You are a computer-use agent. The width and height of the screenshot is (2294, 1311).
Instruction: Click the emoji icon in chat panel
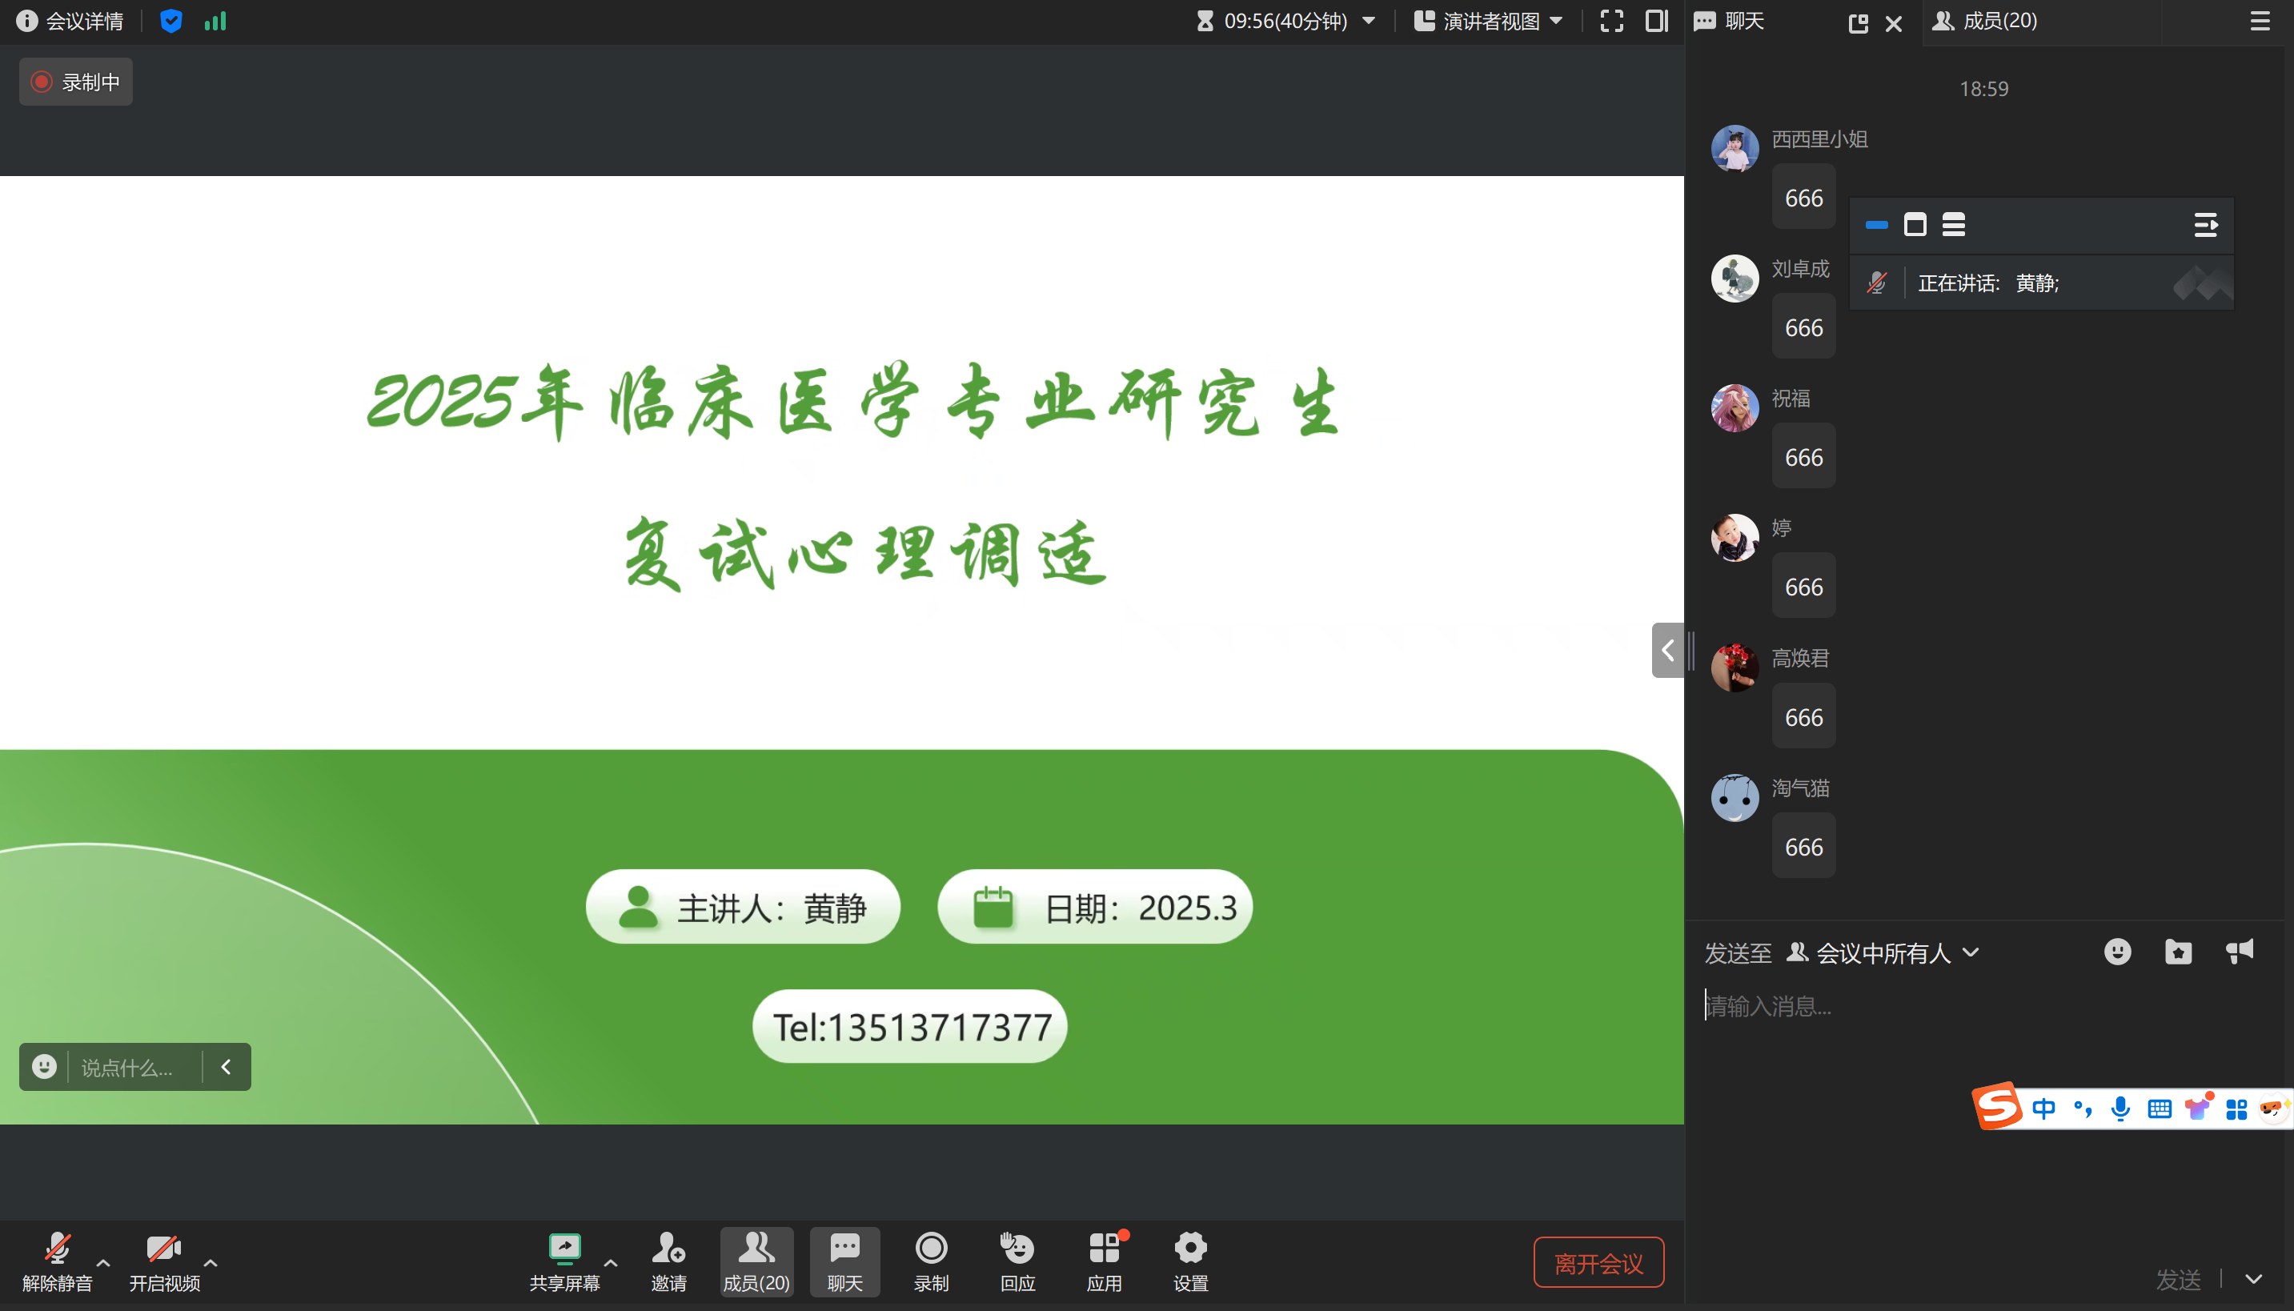2116,952
